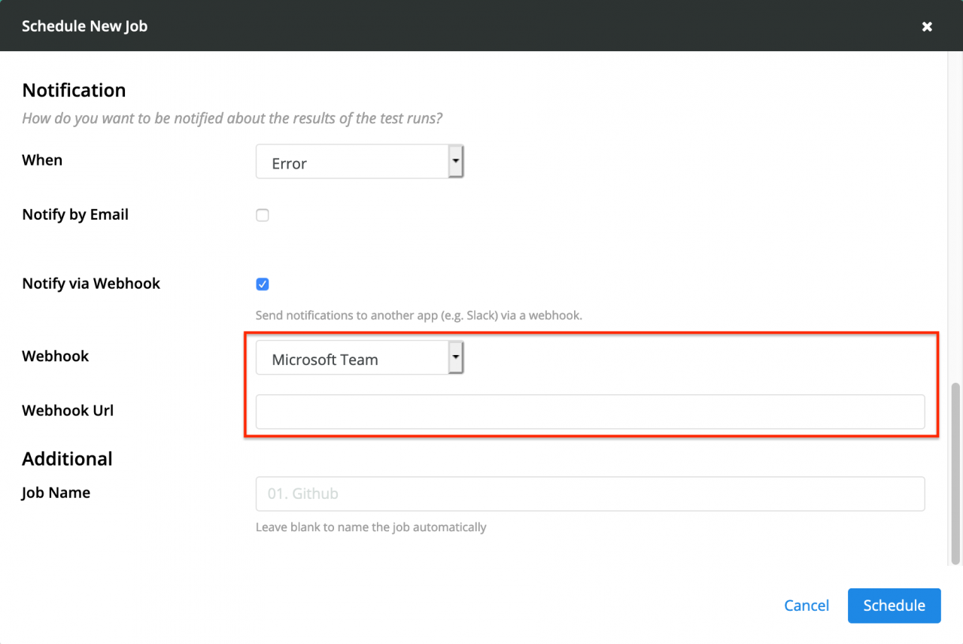Screen dimensions: 963x644
Task: Focus the Webhook Url text field
Action: coord(590,412)
